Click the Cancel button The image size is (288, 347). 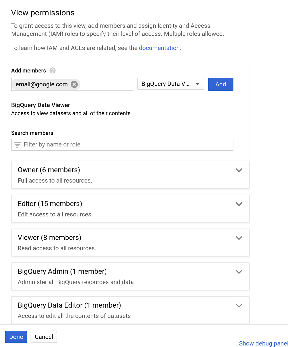pyautogui.click(x=44, y=337)
